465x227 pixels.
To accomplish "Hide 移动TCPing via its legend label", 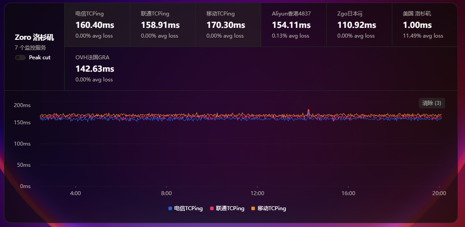I will [272, 208].
